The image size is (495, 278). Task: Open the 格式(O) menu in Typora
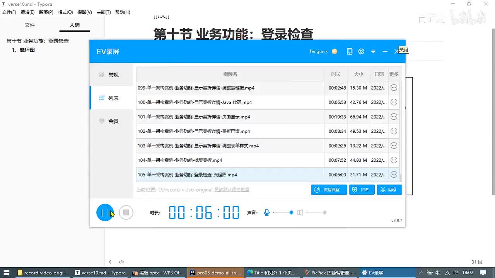65,12
